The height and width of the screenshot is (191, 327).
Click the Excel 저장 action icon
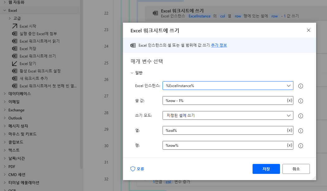[15, 49]
